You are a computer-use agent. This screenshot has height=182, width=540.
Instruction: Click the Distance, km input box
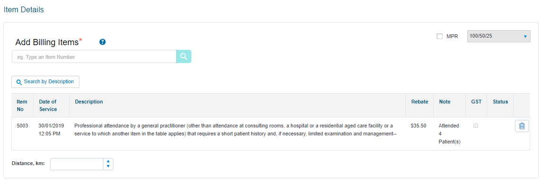(77, 164)
